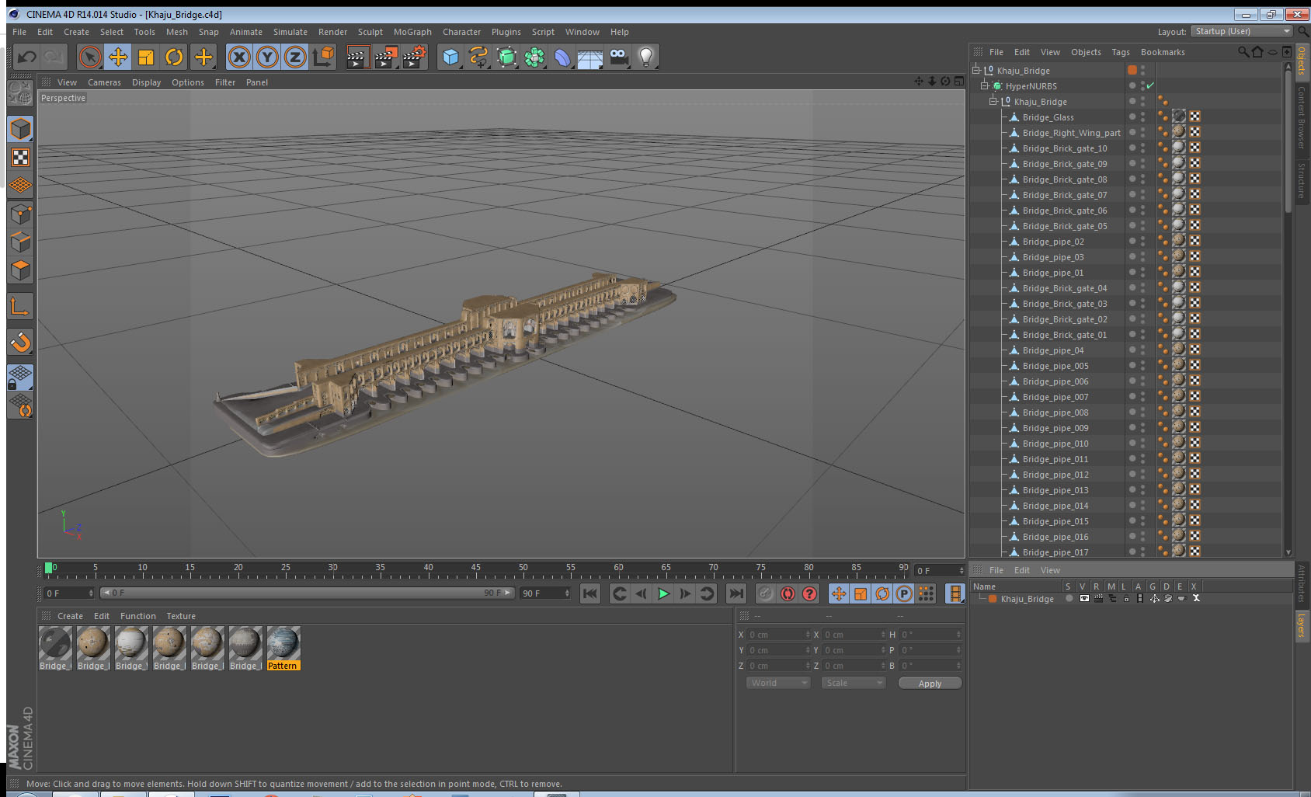Toggle HyperNURBS enabled checkmark
Viewport: 1311px width, 797px height.
click(1150, 85)
